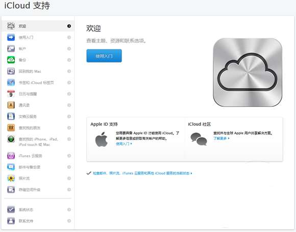Open the 欢迎 sidebar menu item
The image size is (296, 232).
click(x=38, y=26)
